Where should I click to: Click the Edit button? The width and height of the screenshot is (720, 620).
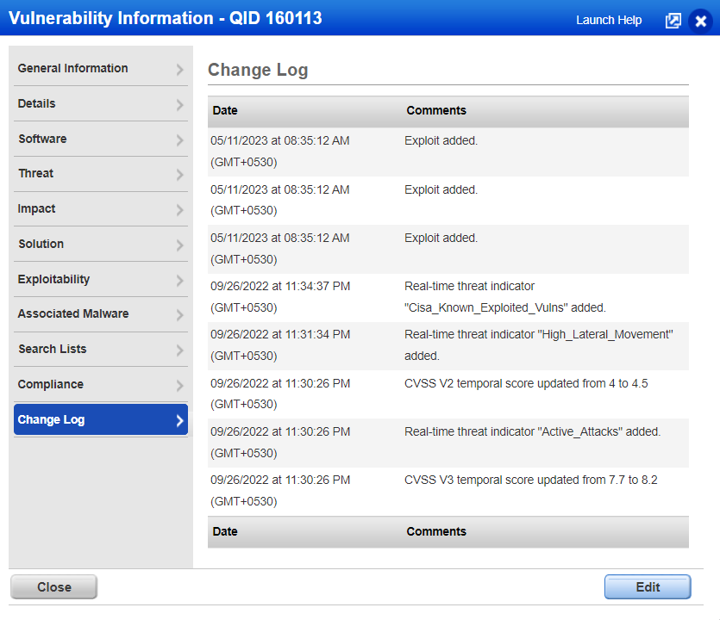[x=648, y=587]
